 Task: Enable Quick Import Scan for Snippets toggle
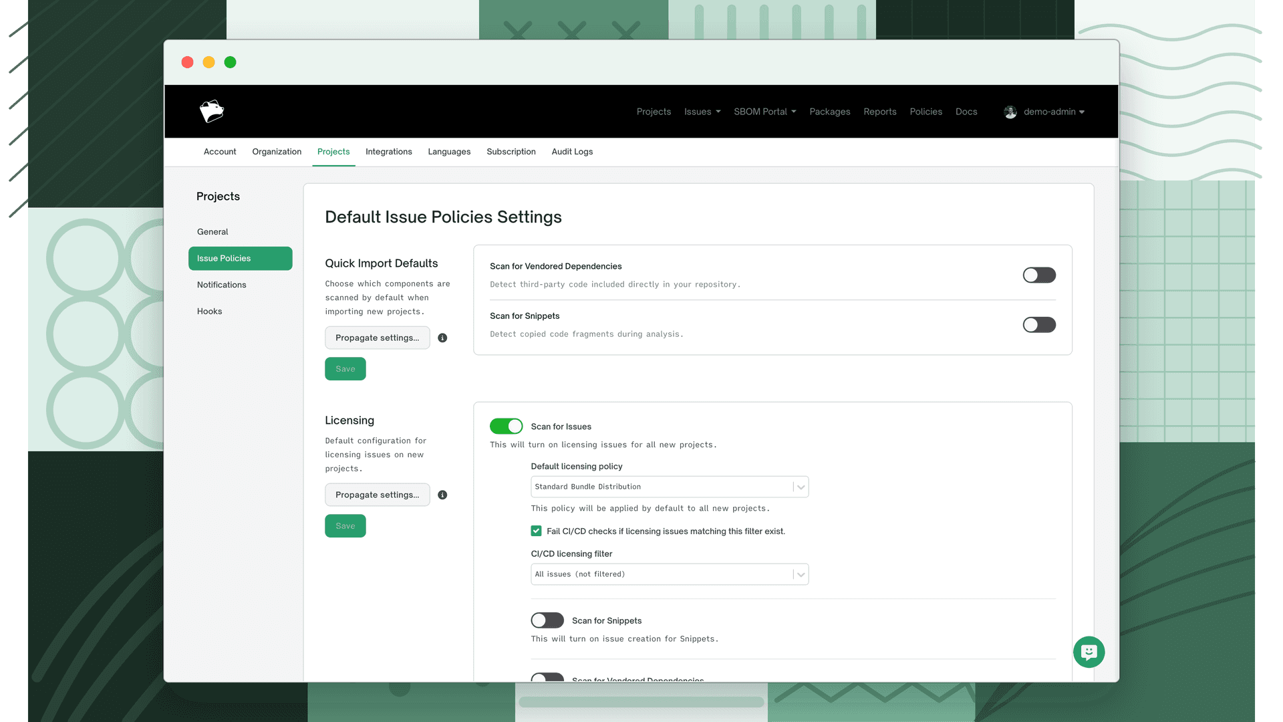(x=1039, y=325)
